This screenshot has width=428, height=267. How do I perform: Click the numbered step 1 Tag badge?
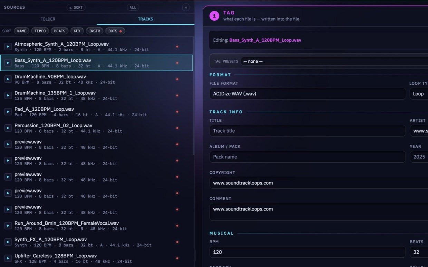point(214,16)
